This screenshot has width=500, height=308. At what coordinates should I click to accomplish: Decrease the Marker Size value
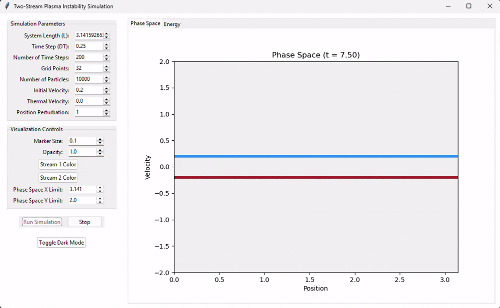[x=100, y=143]
